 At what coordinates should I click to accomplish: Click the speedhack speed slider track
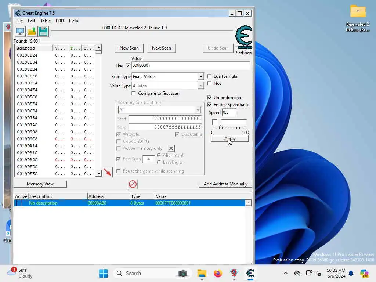[x=229, y=122]
